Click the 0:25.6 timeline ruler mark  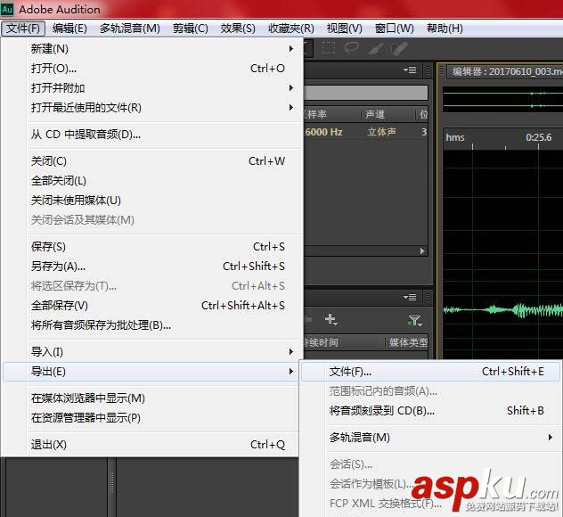tap(539, 137)
